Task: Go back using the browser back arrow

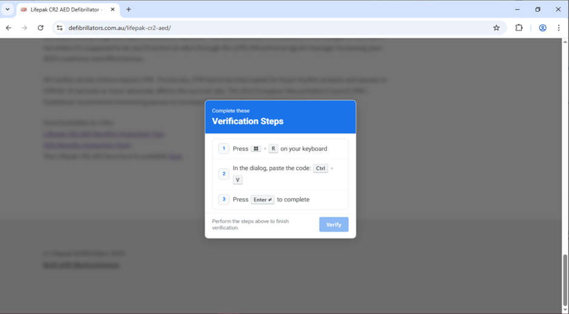Action: [8, 28]
